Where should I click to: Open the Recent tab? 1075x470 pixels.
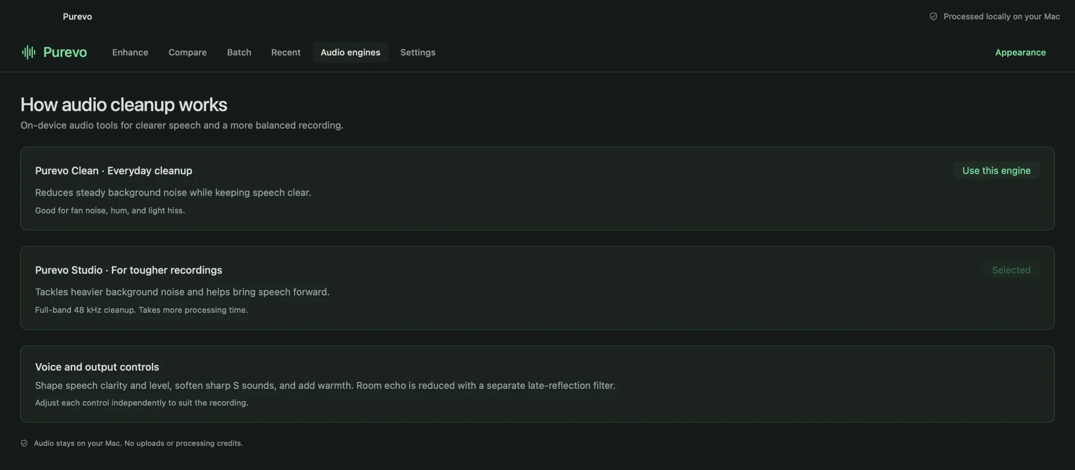[x=286, y=52]
